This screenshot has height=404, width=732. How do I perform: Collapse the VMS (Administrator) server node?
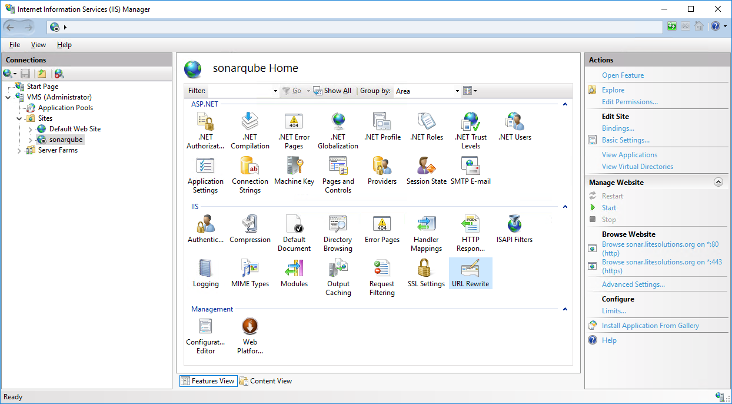8,97
